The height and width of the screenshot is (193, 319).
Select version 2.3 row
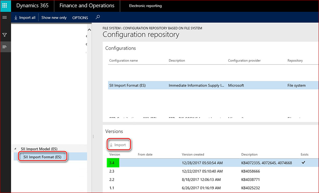(x=212, y=171)
